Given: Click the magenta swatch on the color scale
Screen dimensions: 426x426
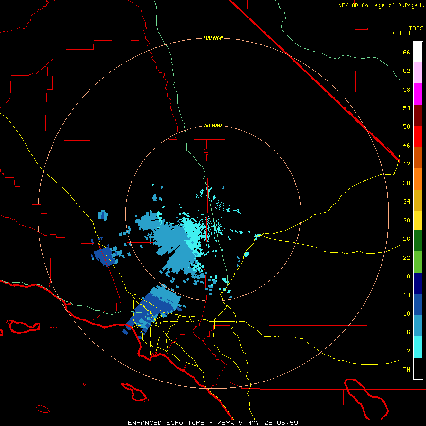Looking at the screenshot, I should click(418, 94).
